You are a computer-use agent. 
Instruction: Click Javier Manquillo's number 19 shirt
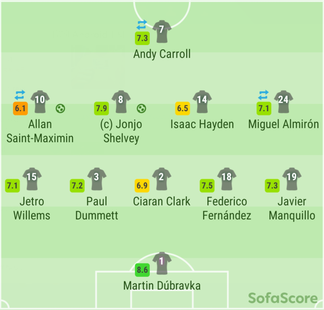click(291, 177)
